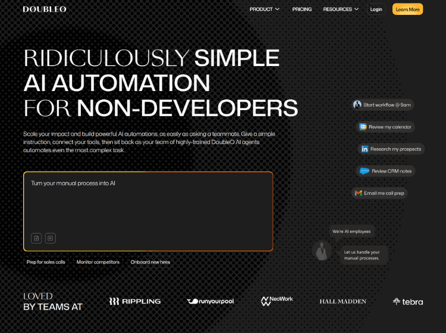Click the Salesforce cloud icon
Screen dimensions: 446x333
click(365, 171)
